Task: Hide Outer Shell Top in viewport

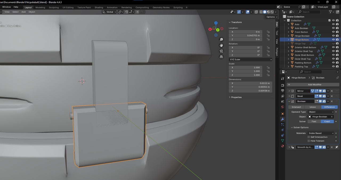Action: [x=333, y=59]
